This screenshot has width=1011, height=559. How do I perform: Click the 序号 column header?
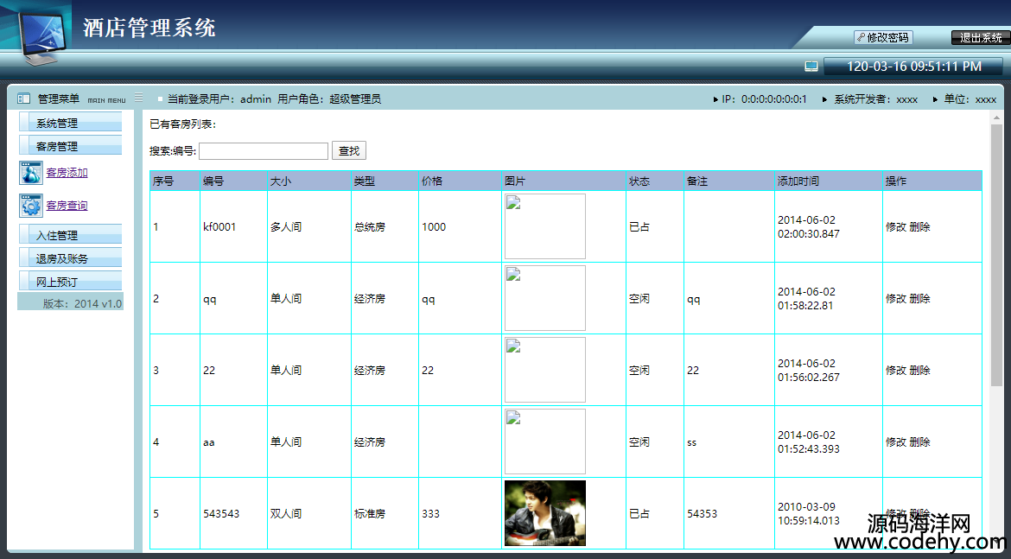pyautogui.click(x=175, y=181)
